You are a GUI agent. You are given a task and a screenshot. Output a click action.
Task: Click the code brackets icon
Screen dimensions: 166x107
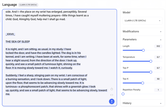[x=112, y=95]
